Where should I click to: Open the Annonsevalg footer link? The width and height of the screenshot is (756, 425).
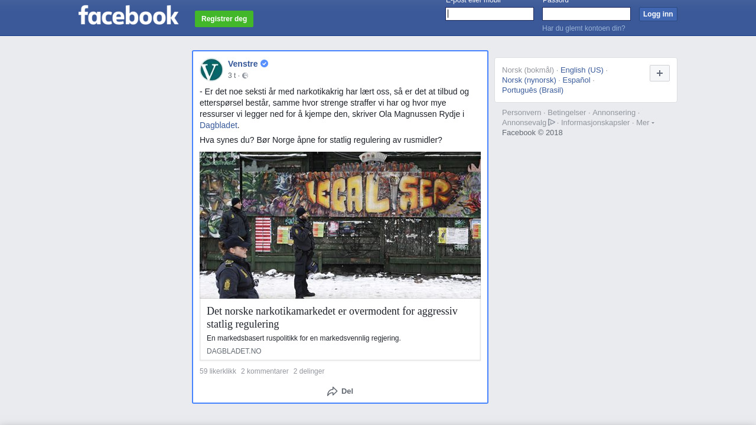click(524, 122)
